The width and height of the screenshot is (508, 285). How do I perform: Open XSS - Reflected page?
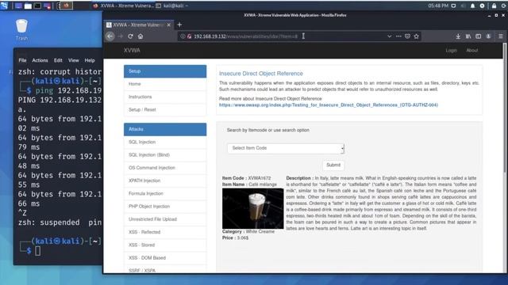click(165, 232)
